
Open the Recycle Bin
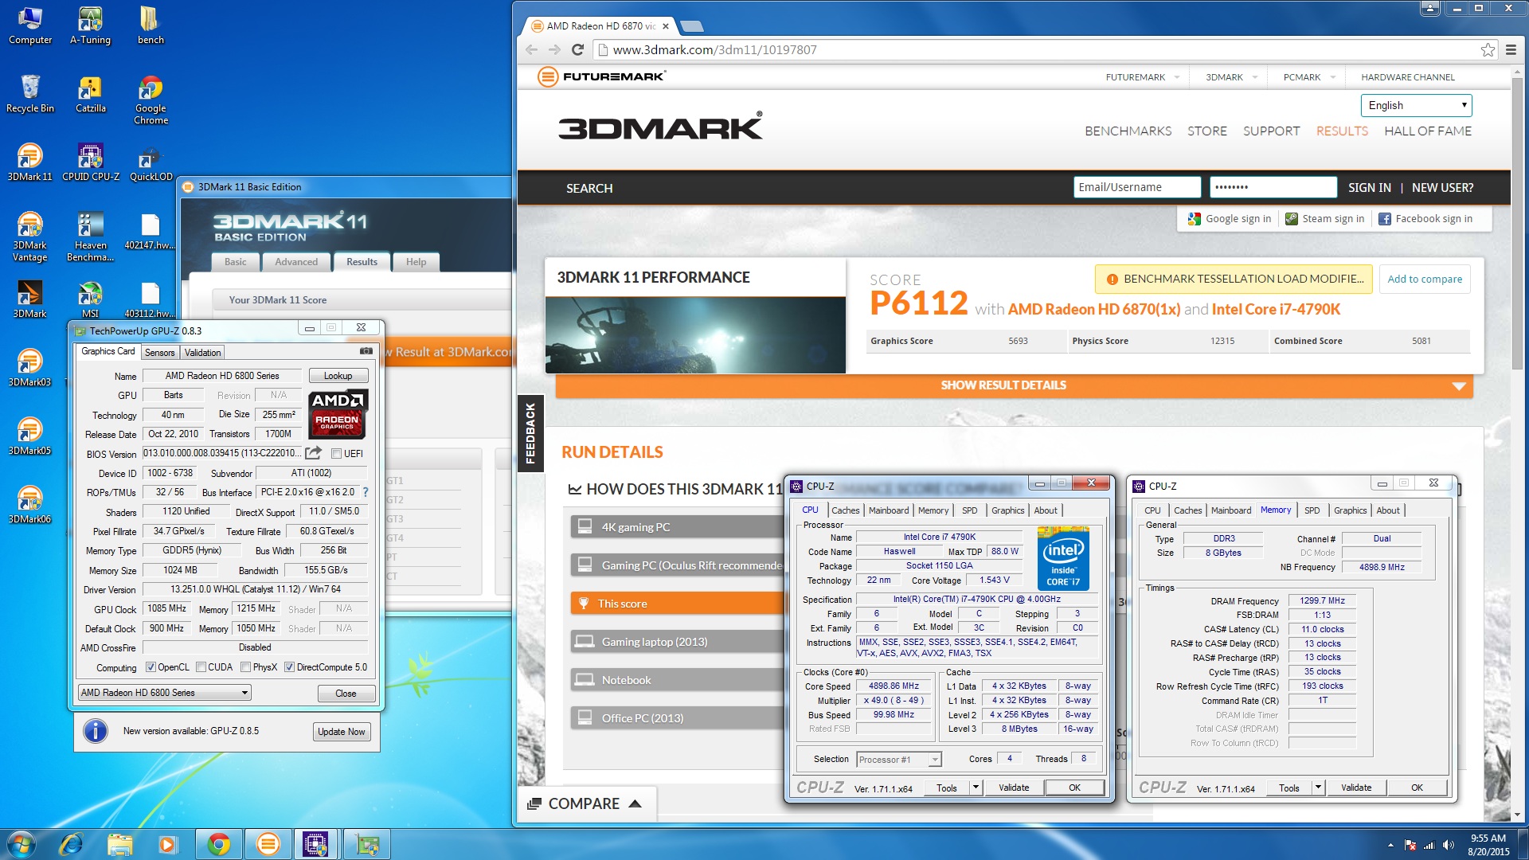point(29,94)
